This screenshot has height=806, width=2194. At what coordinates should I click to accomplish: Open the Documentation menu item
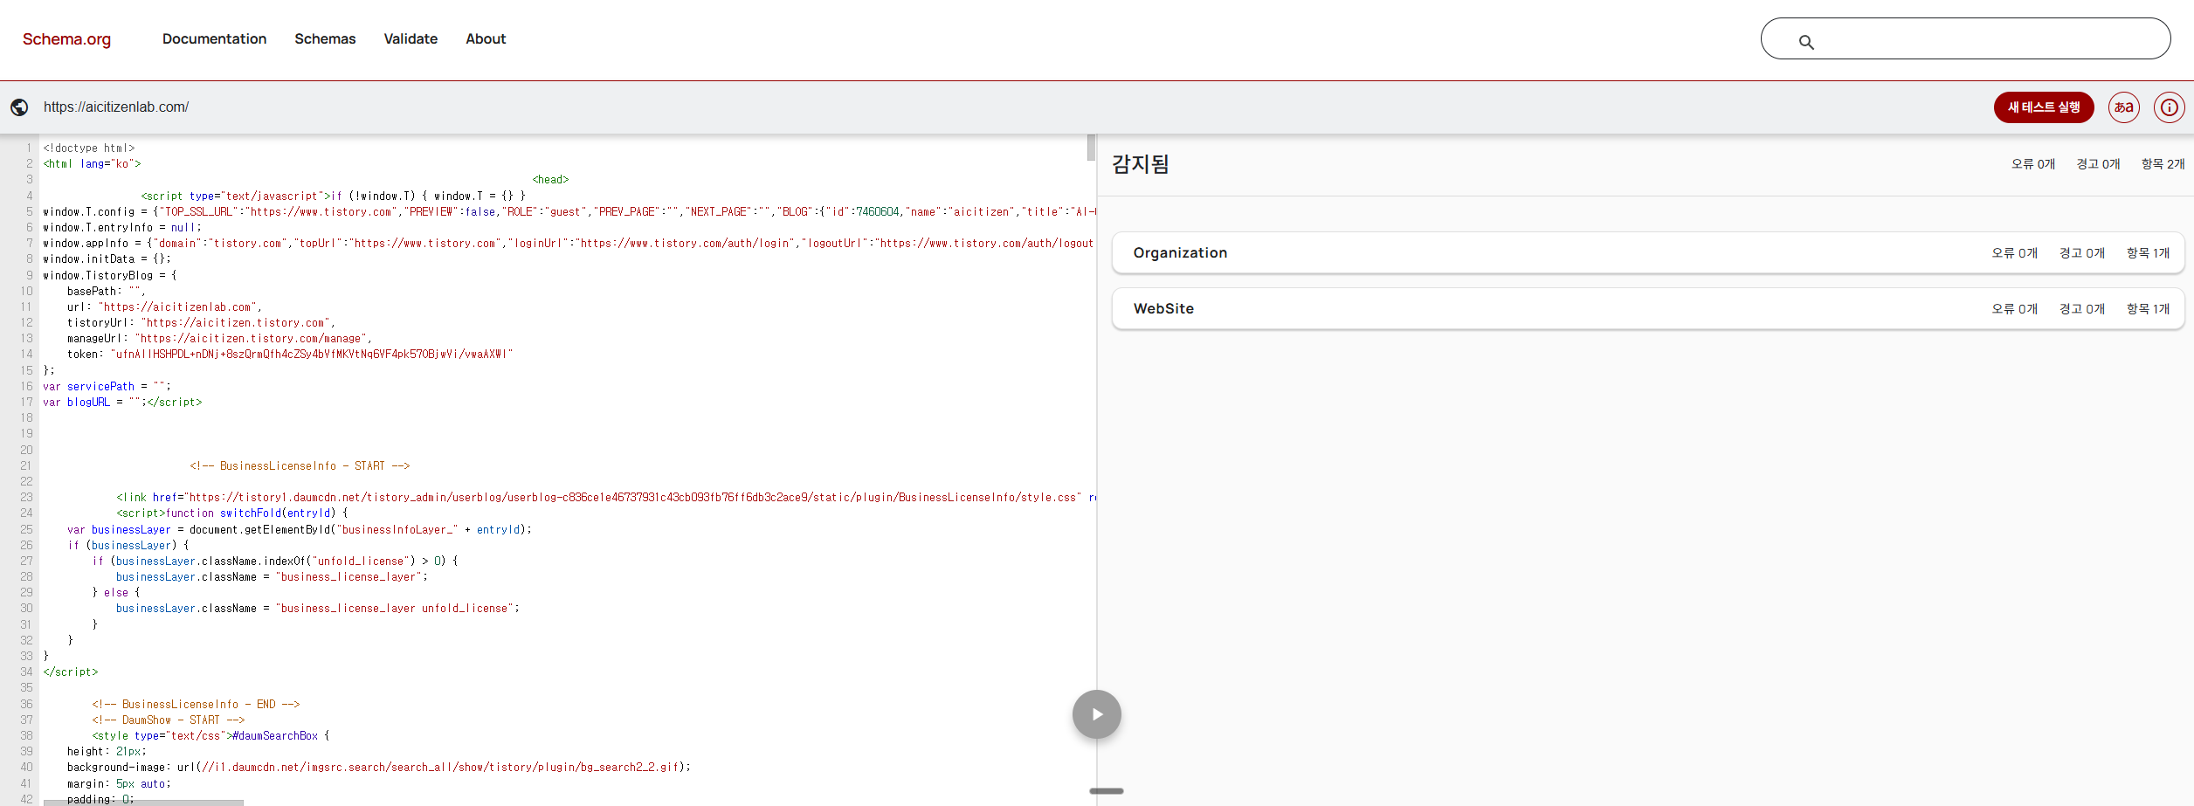click(x=214, y=39)
